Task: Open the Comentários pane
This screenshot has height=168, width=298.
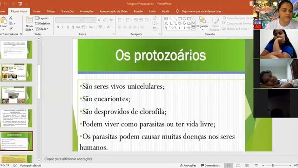Action: pos(210,165)
